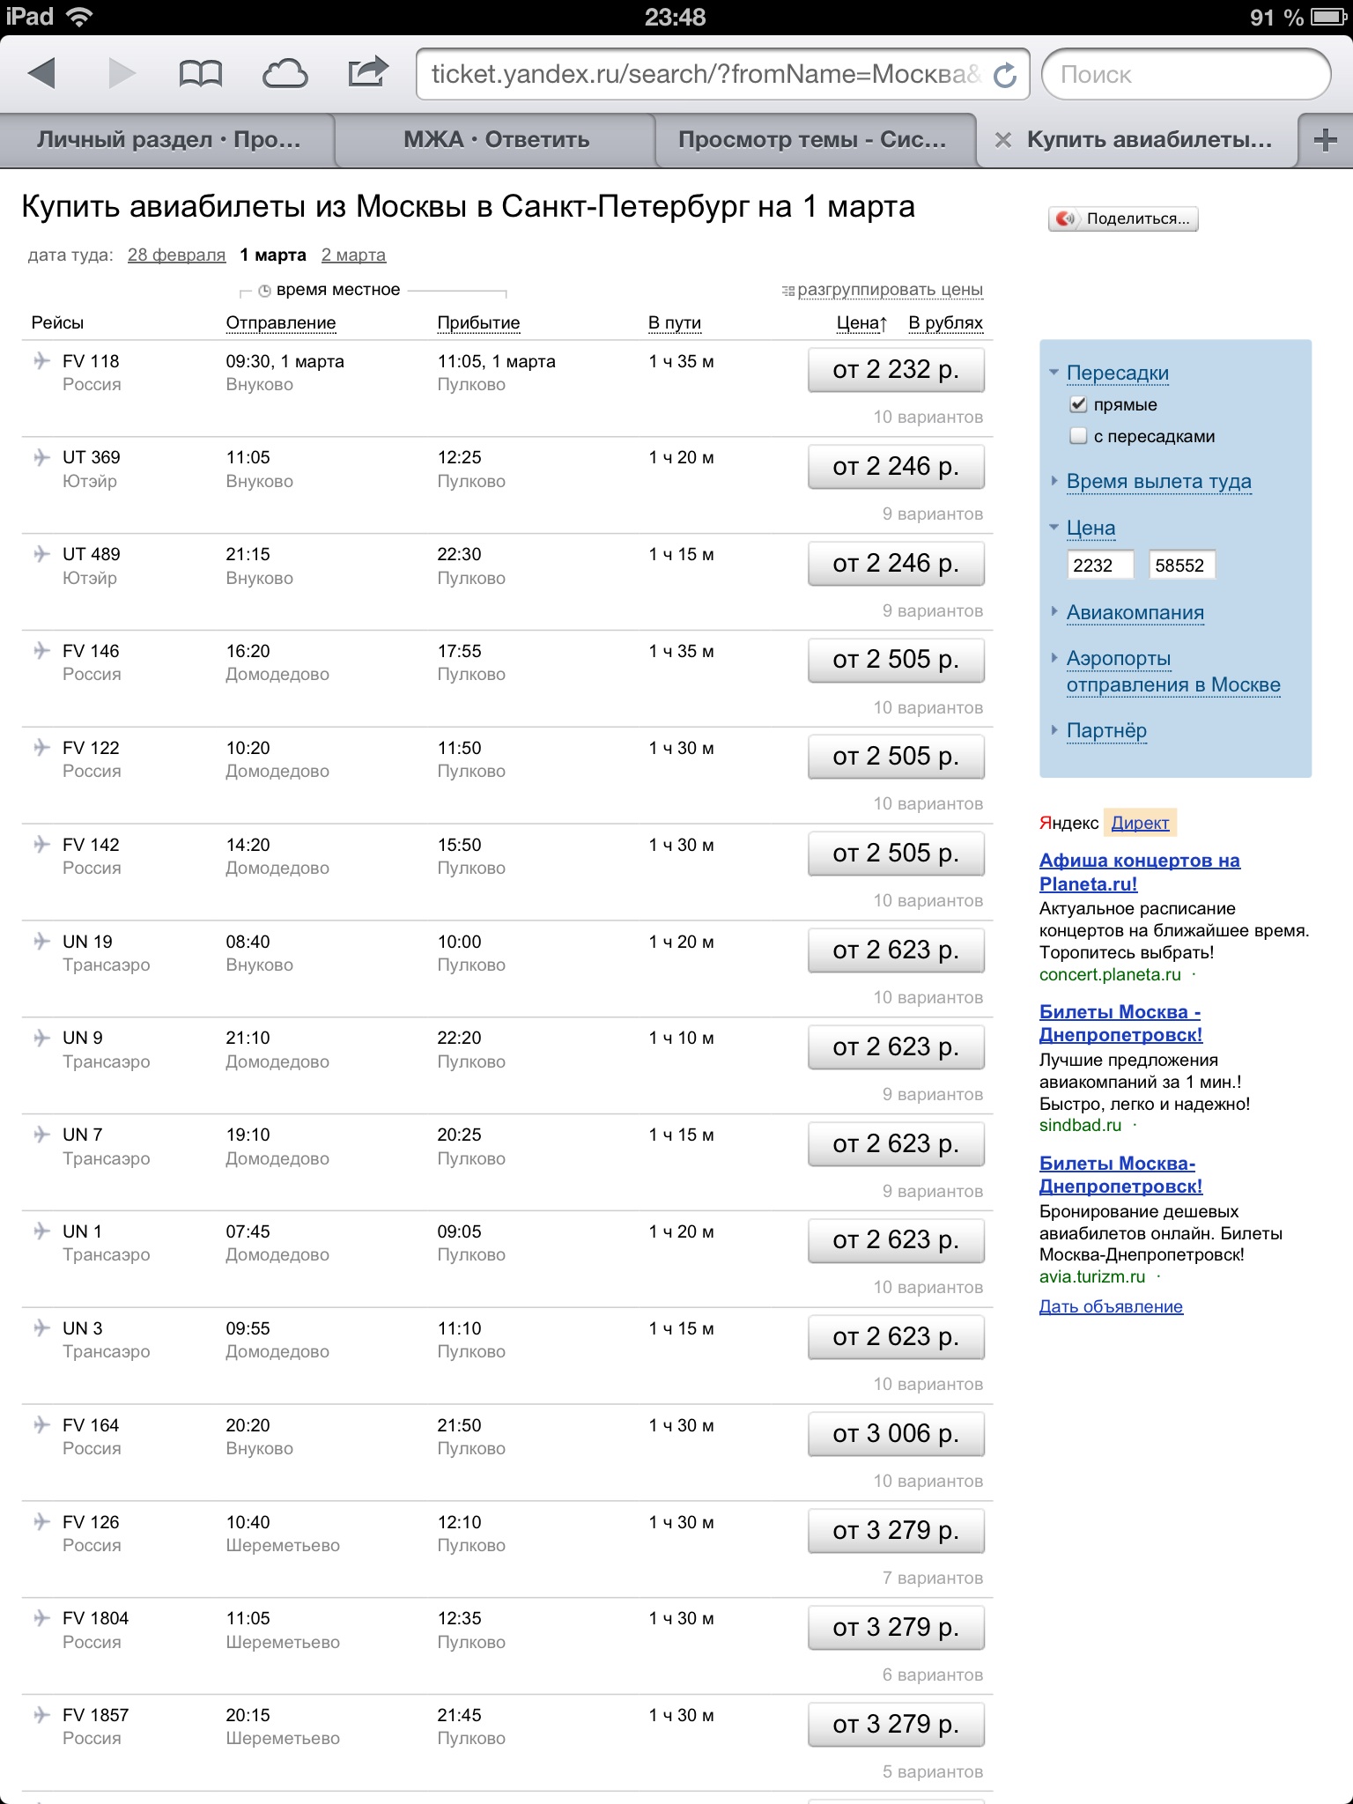Click the airplane icon beside UT 369
This screenshot has height=1804, width=1353.
point(41,458)
